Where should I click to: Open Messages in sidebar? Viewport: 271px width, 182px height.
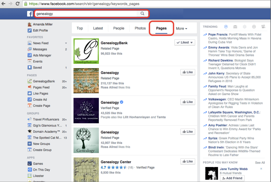tap(40, 49)
